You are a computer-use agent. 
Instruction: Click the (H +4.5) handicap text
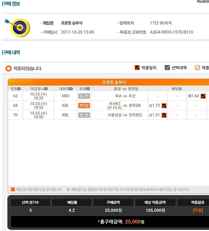(x=115, y=108)
